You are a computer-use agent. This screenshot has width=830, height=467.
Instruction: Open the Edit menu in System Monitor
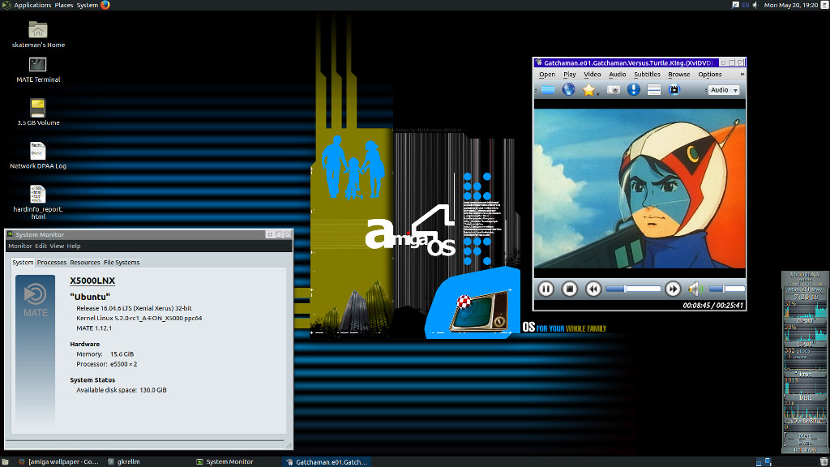41,246
